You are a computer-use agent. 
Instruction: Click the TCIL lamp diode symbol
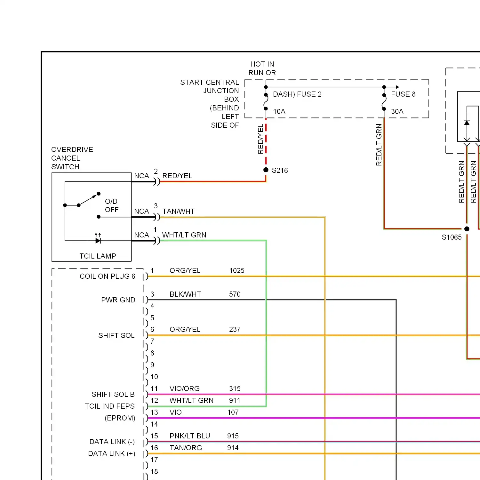click(x=98, y=239)
